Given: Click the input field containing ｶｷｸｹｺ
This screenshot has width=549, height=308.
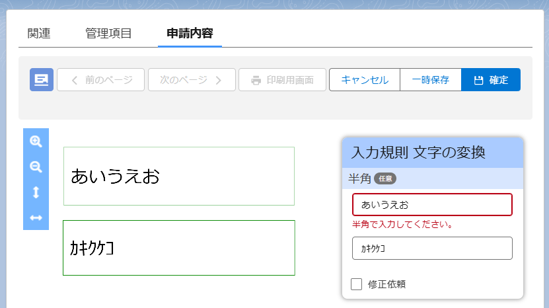Looking at the screenshot, I should 432,249.
